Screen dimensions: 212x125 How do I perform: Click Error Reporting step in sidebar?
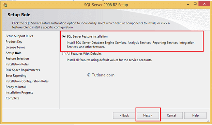click(16, 75)
